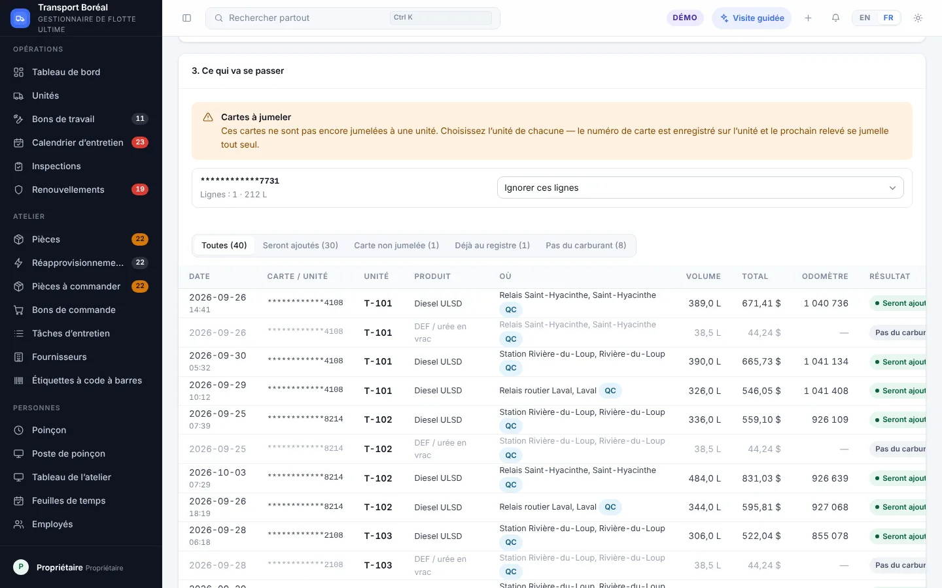Switch theme with the sun icon
This screenshot has width=942, height=588.
(x=918, y=18)
